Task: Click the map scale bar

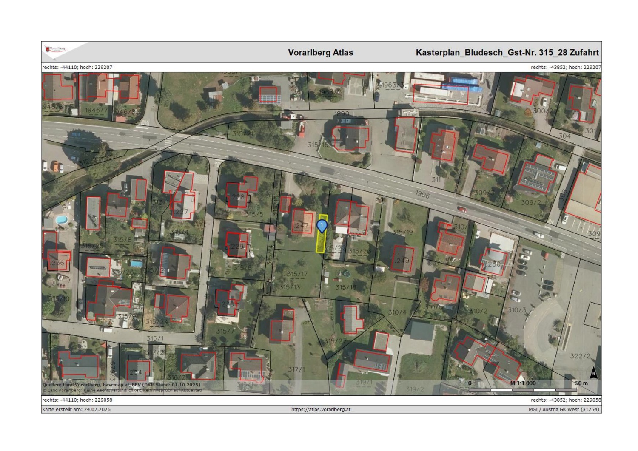Action: (x=523, y=390)
